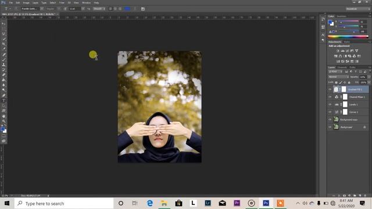The image size is (372, 209).
Task: Add a Channel Mixer adjustment icon
Action: coord(354,56)
